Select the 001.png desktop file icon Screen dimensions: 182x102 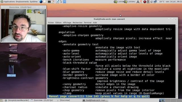(13, 48)
